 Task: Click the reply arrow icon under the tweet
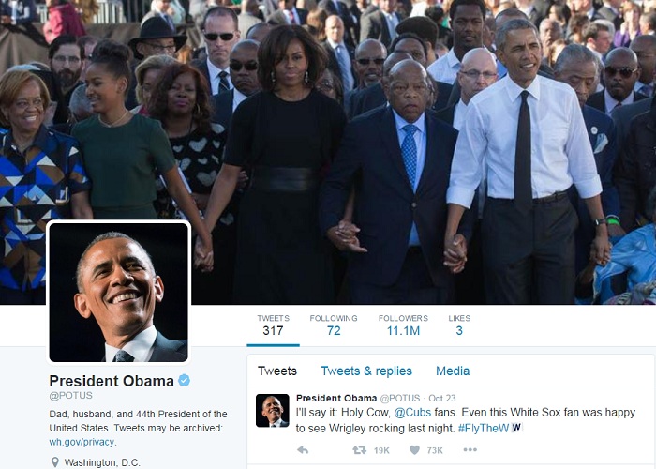pos(303,450)
